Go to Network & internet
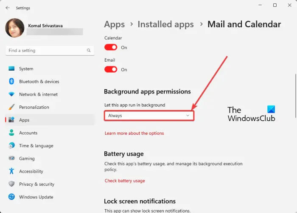 (50, 94)
